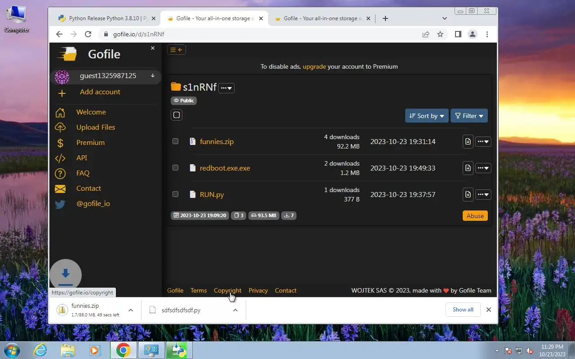Image resolution: width=575 pixels, height=359 pixels.
Task: Open the funnies.zip download item chevron
Action: 131,310
